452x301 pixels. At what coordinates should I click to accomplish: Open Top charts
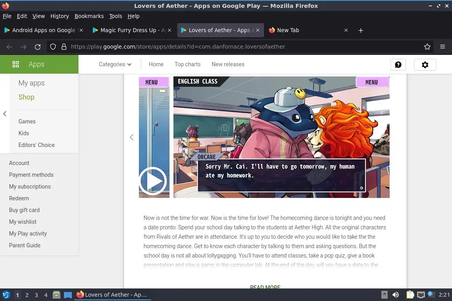tap(188, 64)
